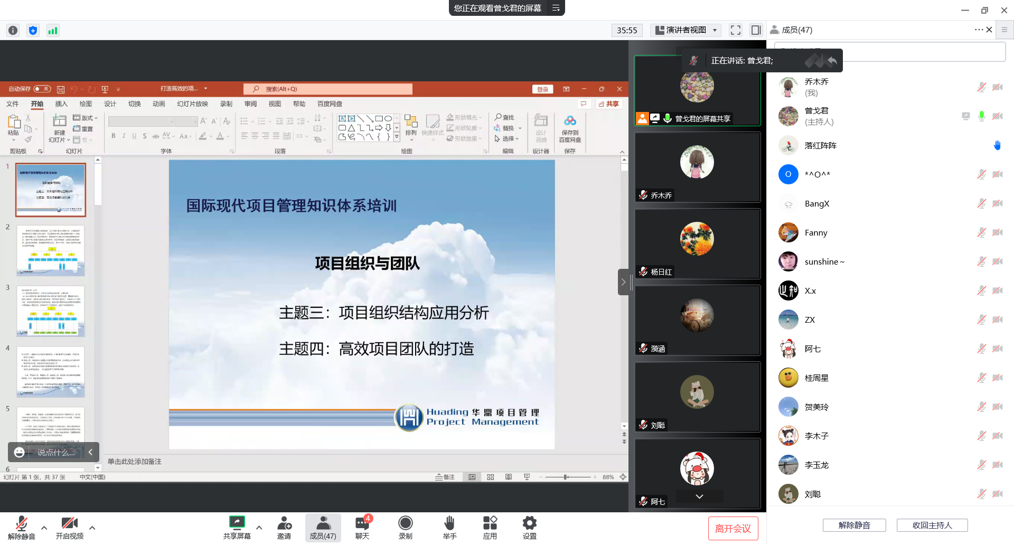Screen dimensions: 1014x544
Task: Click the 离开会议 button
Action: pyautogui.click(x=733, y=529)
